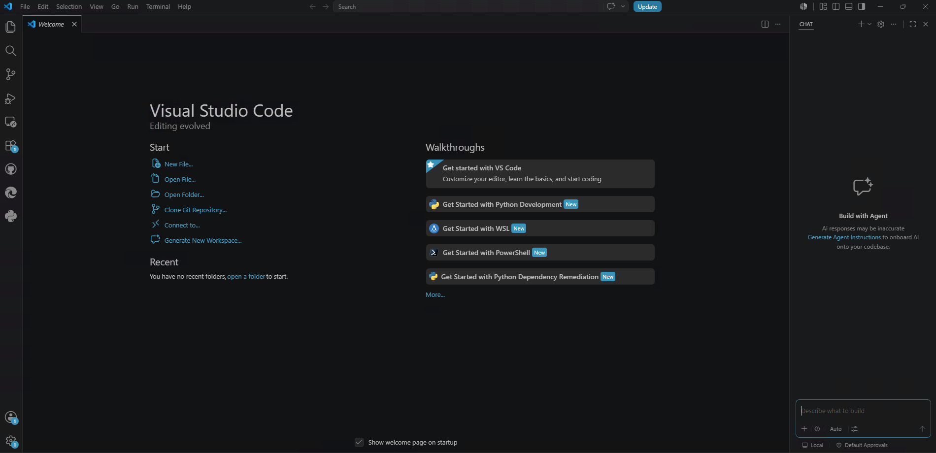The height and width of the screenshot is (453, 936).
Task: Open the Run and Debug view
Action: [11, 98]
